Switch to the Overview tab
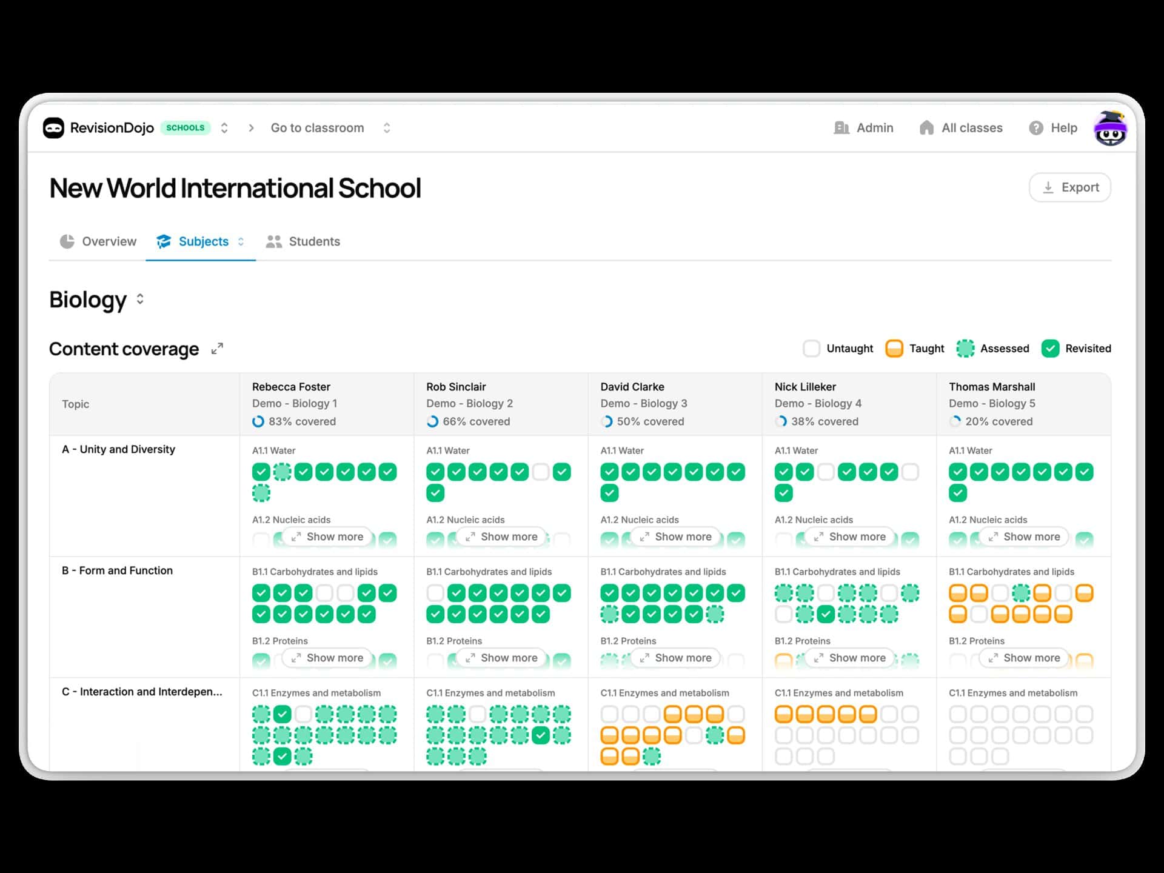The image size is (1164, 873). (109, 241)
